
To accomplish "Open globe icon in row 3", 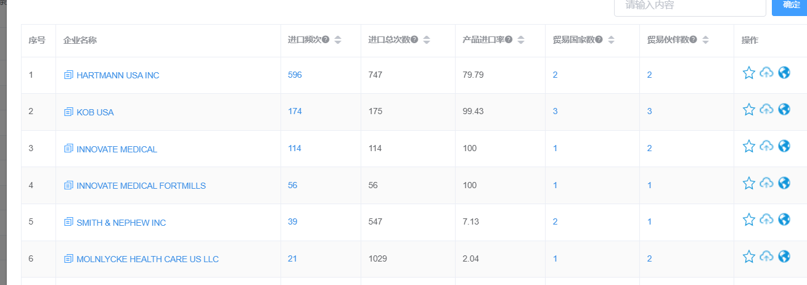I will 784,146.
